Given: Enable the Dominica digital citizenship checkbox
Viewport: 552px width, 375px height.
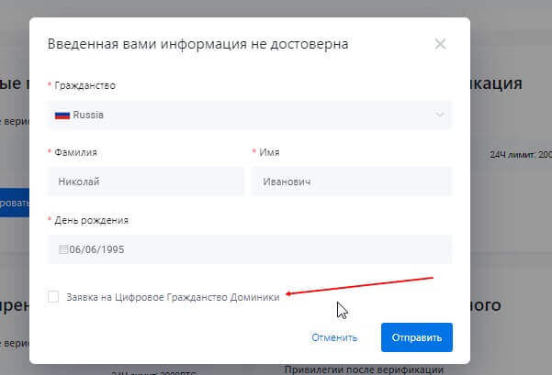Looking at the screenshot, I should pos(53,296).
